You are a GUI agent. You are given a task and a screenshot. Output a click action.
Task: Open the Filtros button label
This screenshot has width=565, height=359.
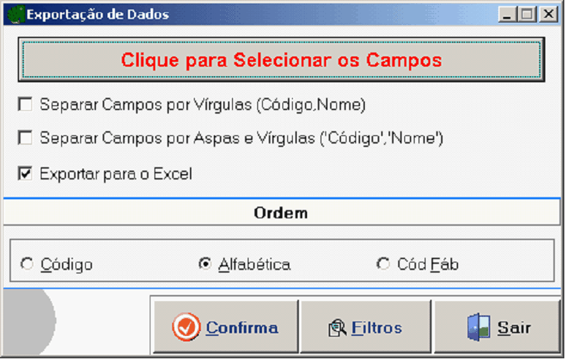point(376,328)
